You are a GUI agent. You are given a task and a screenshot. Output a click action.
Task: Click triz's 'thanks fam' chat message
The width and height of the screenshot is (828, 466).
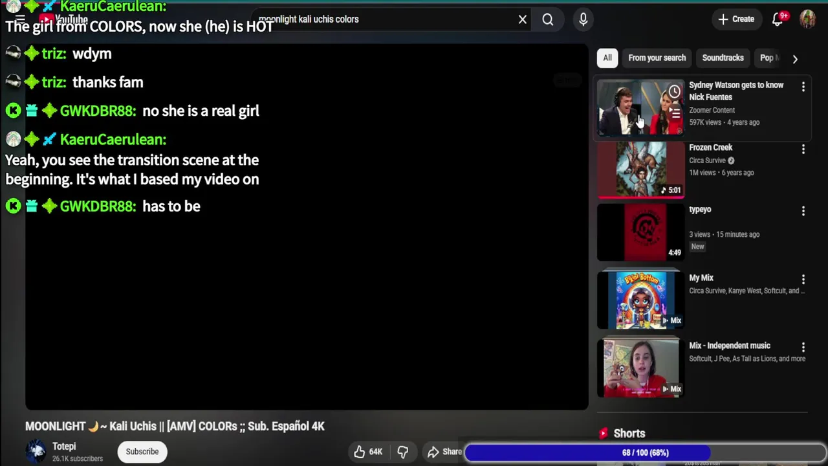click(x=108, y=82)
